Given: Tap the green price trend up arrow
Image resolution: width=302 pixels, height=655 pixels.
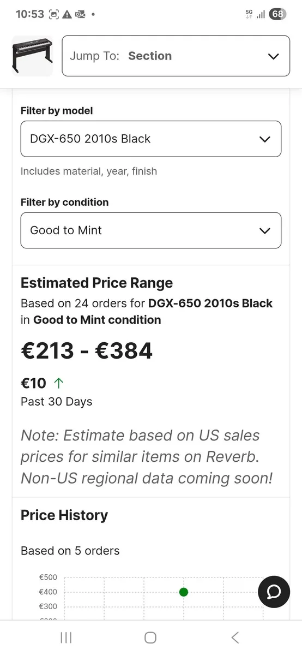Looking at the screenshot, I should 59,383.
